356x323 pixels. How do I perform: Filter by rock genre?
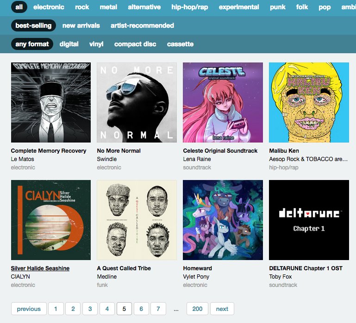82,7
